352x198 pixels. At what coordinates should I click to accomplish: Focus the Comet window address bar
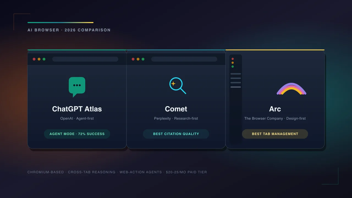184,59
